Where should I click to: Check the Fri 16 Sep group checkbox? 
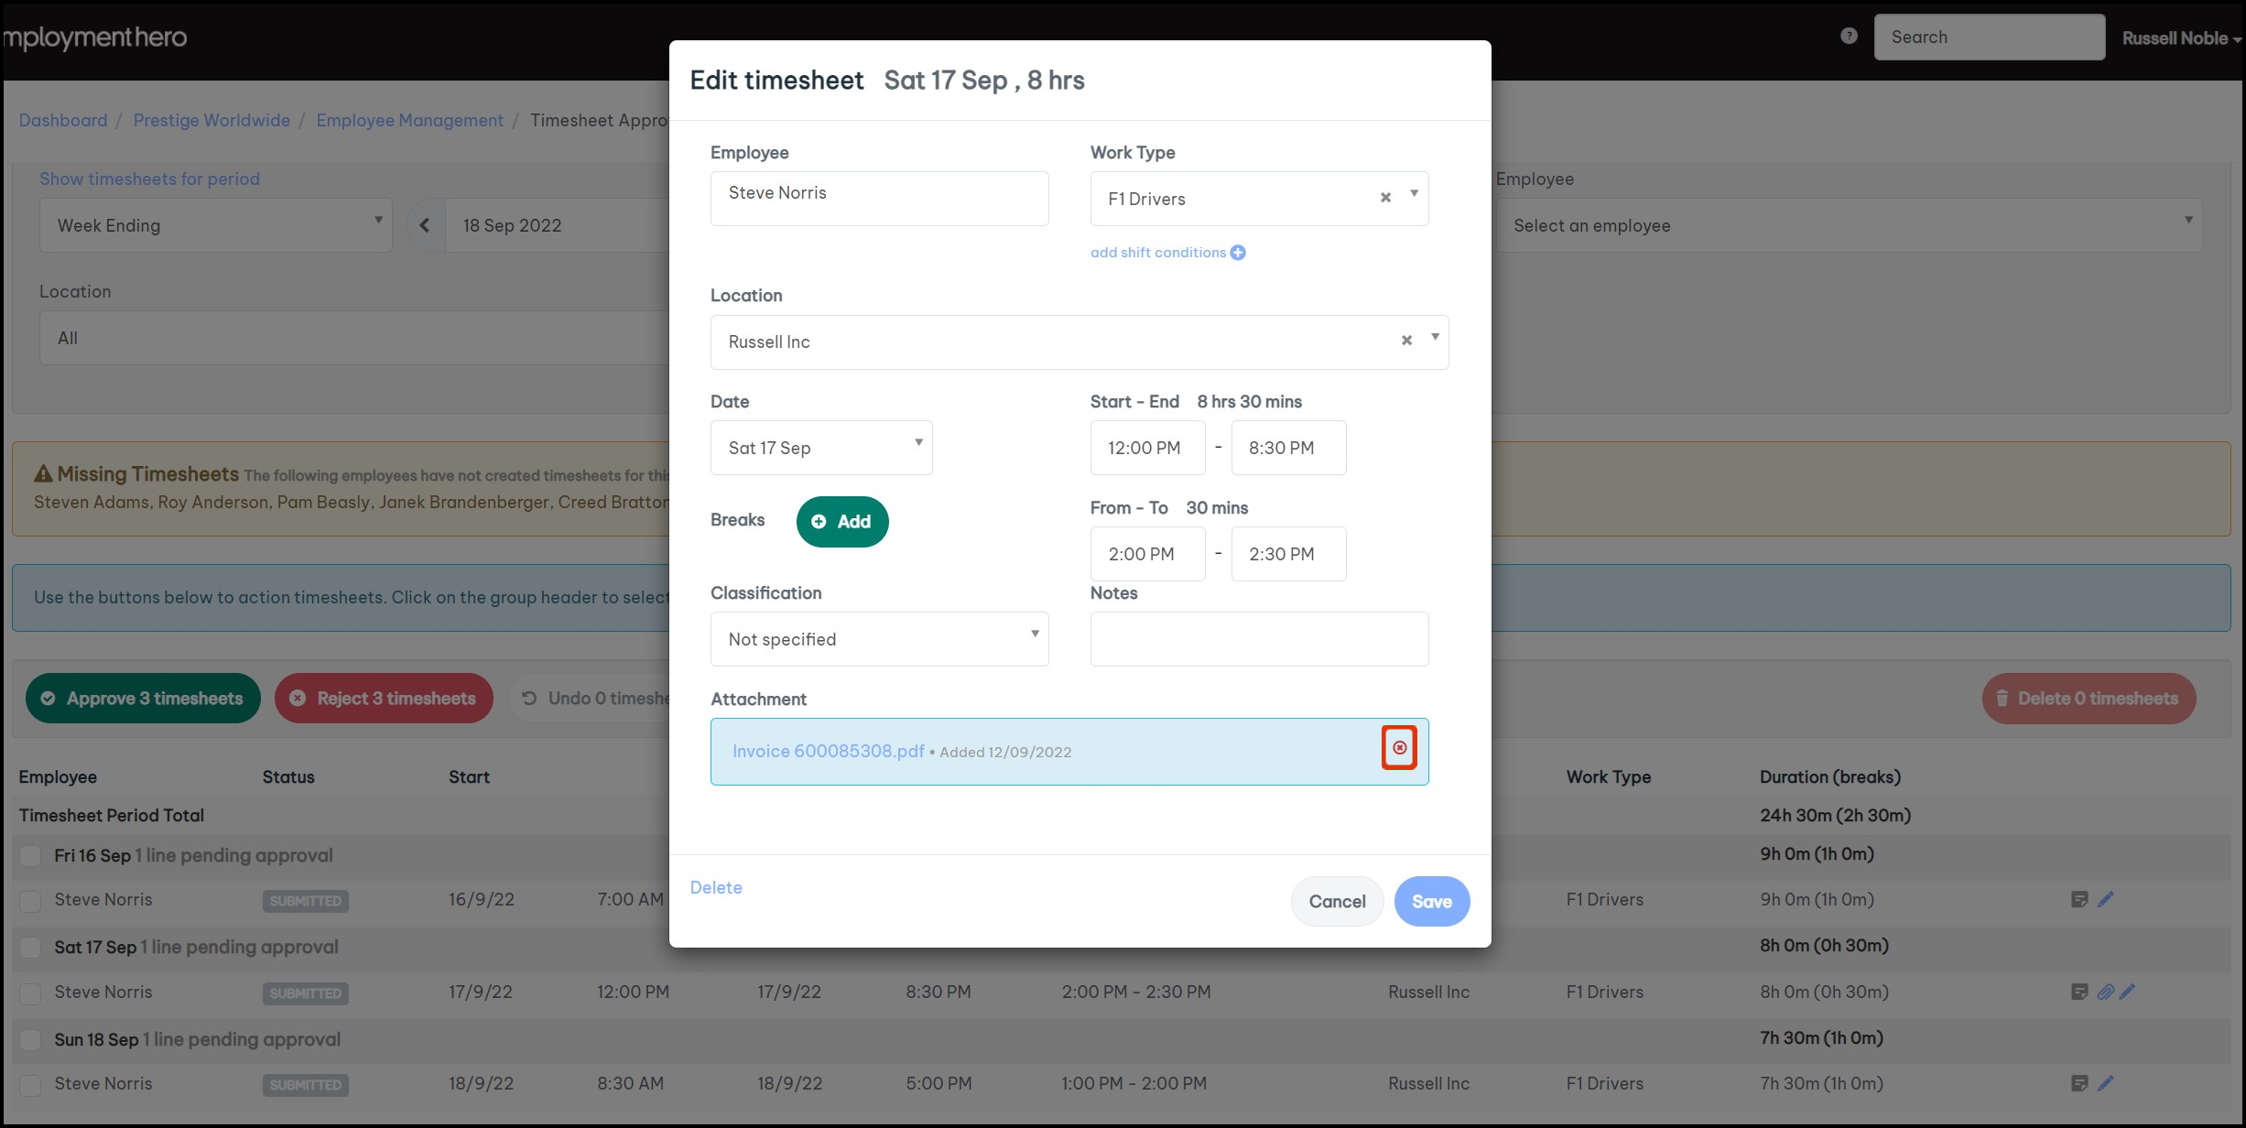point(30,855)
